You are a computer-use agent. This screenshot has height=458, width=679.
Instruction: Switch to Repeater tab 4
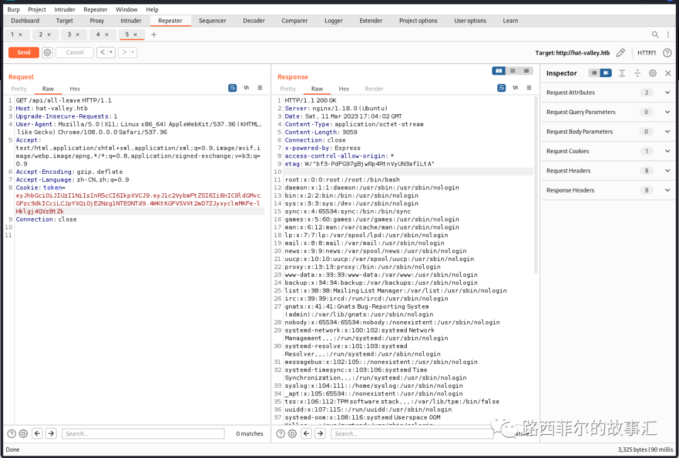click(x=98, y=35)
